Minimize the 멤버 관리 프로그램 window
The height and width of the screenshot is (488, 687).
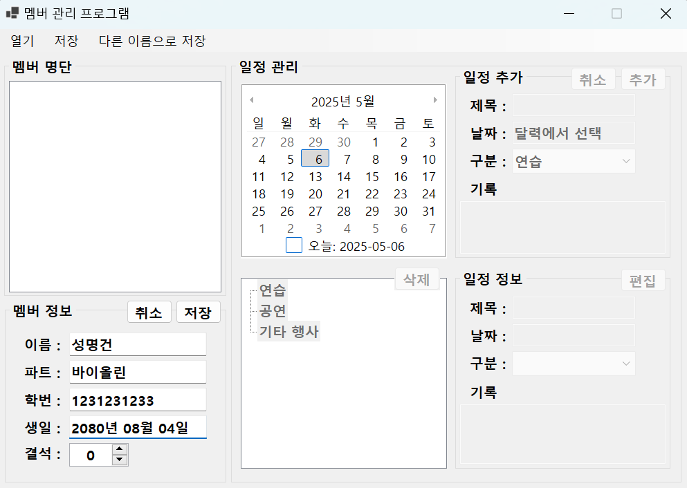coord(569,14)
